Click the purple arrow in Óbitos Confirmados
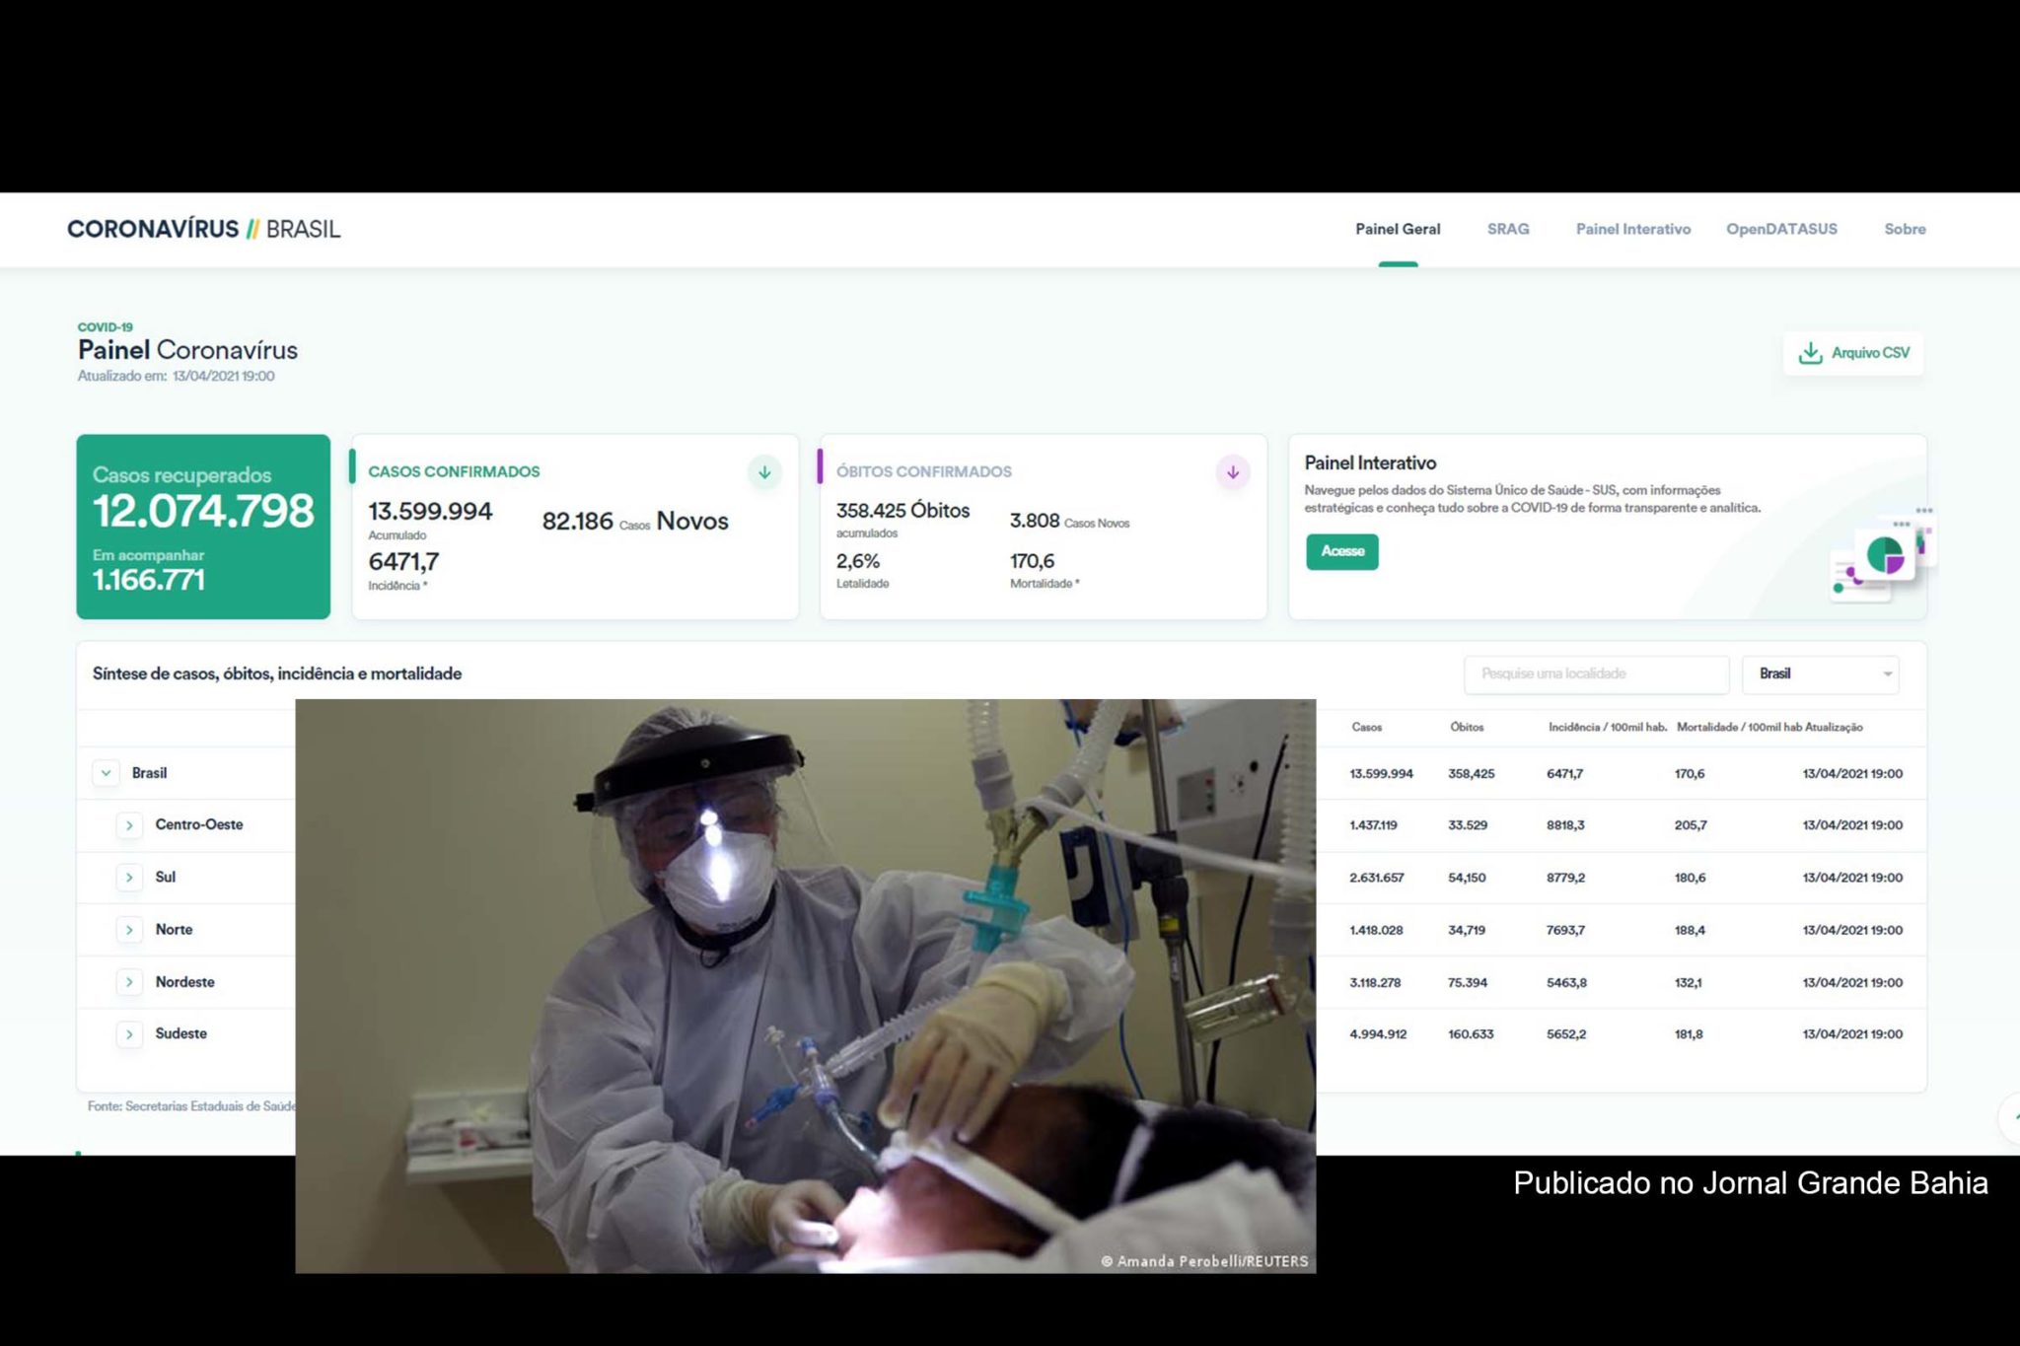Image resolution: width=2020 pixels, height=1346 pixels. pos(1233,472)
